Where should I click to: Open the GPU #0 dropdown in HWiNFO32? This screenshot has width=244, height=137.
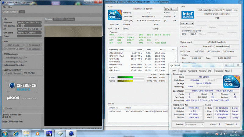click(187, 23)
